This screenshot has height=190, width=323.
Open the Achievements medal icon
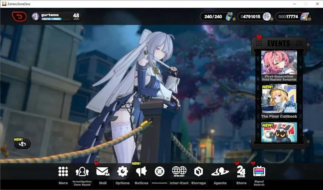click(160, 172)
